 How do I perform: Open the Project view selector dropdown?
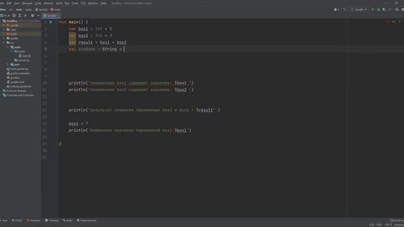tap(5, 15)
